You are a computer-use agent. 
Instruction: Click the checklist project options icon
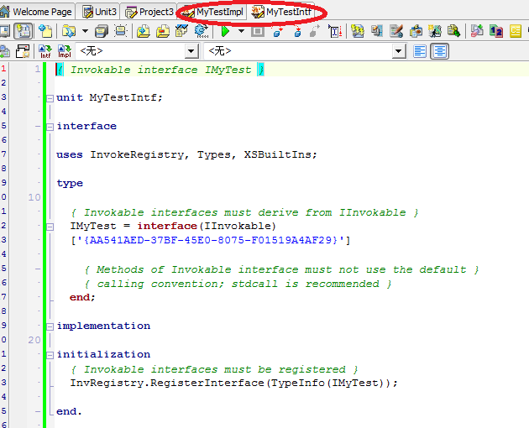pos(182,31)
